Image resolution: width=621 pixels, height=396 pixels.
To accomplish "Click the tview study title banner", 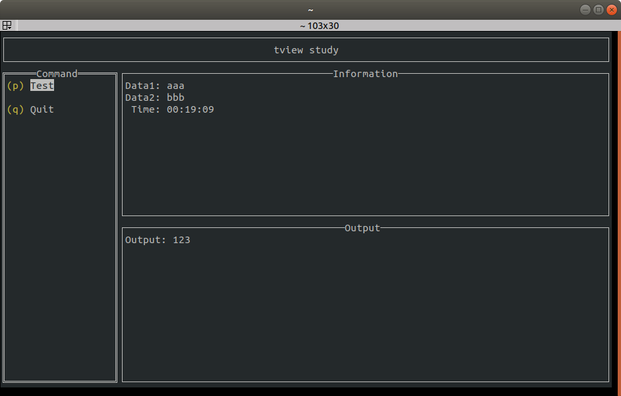I will (306, 49).
